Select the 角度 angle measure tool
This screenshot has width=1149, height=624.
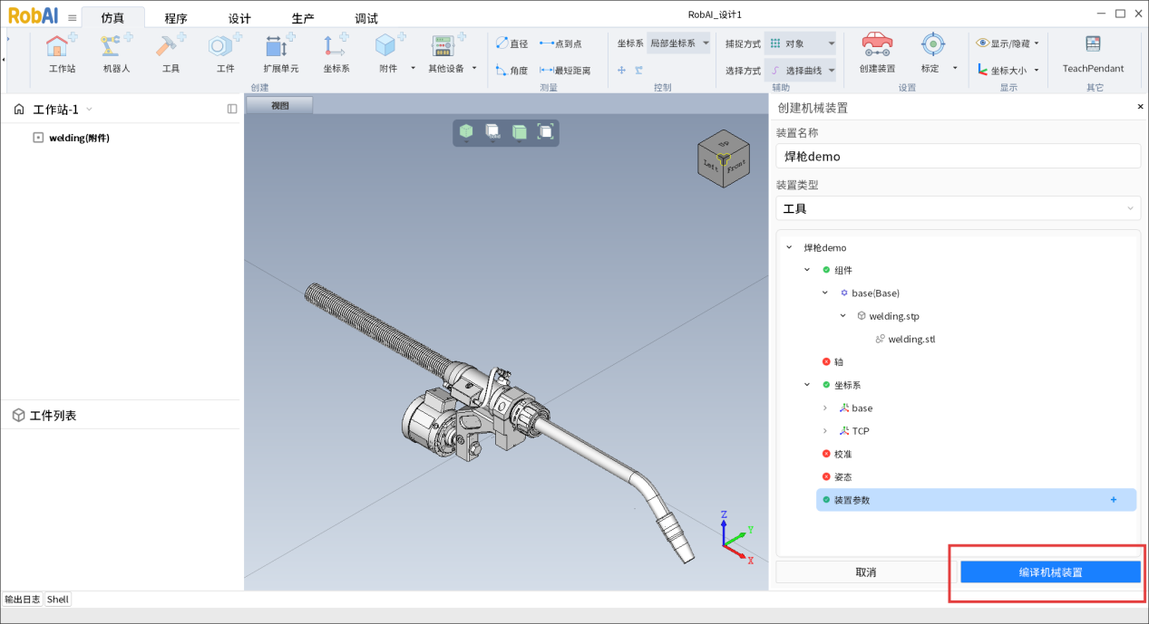click(x=511, y=70)
